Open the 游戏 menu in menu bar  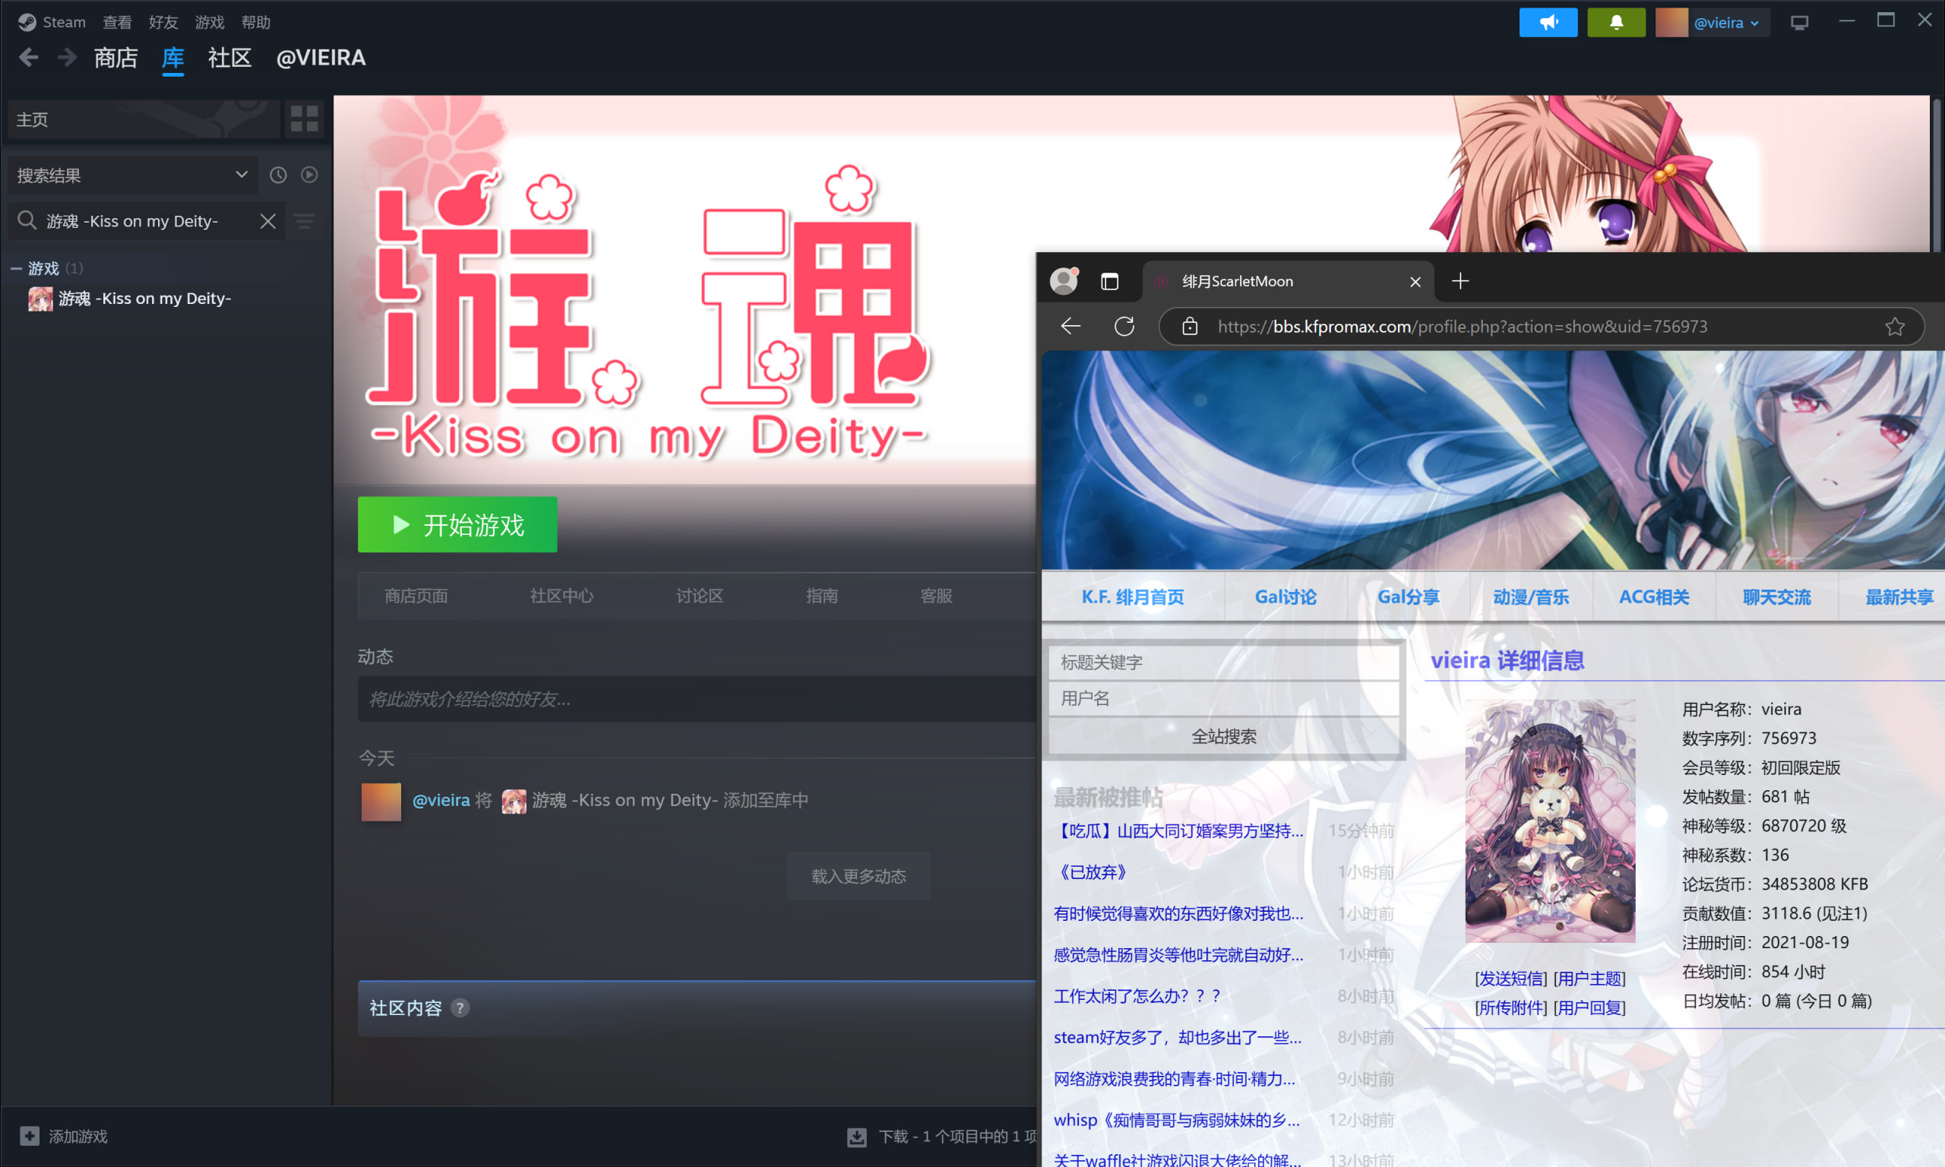210,22
